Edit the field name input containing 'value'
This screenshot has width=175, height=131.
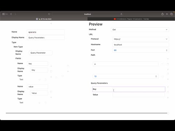click(38, 87)
